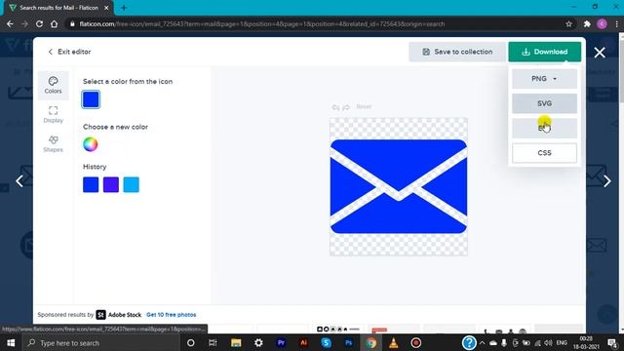This screenshot has height=351, width=624.
Task: Open the Chrome three-dot menu
Action: [616, 23]
